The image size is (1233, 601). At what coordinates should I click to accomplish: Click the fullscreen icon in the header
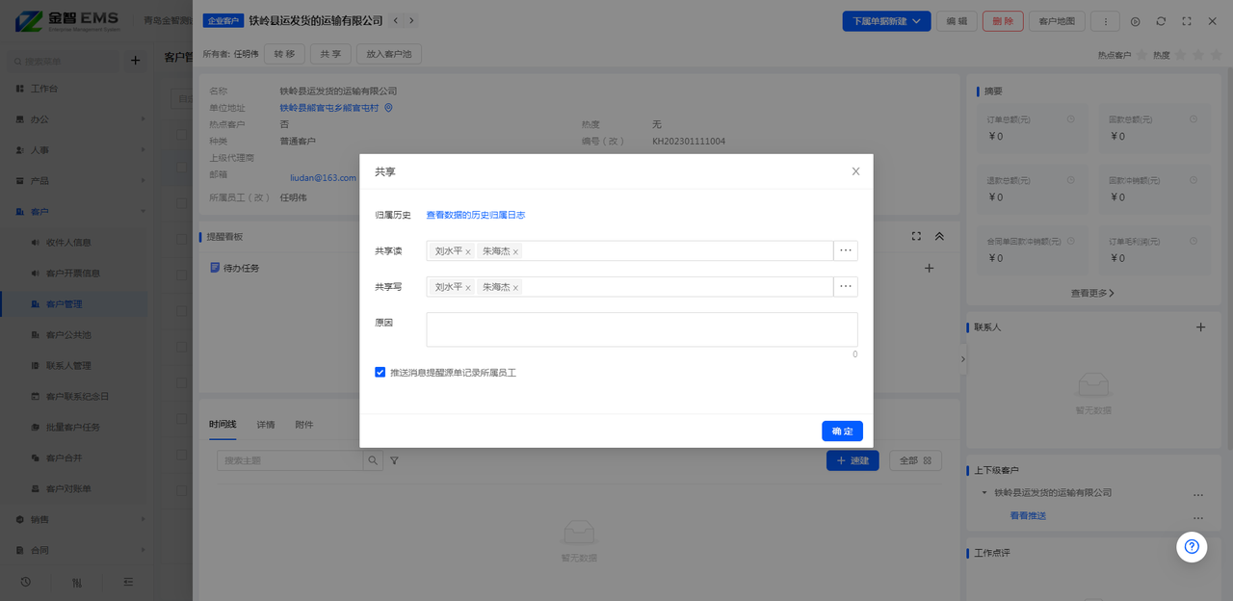[1186, 21]
